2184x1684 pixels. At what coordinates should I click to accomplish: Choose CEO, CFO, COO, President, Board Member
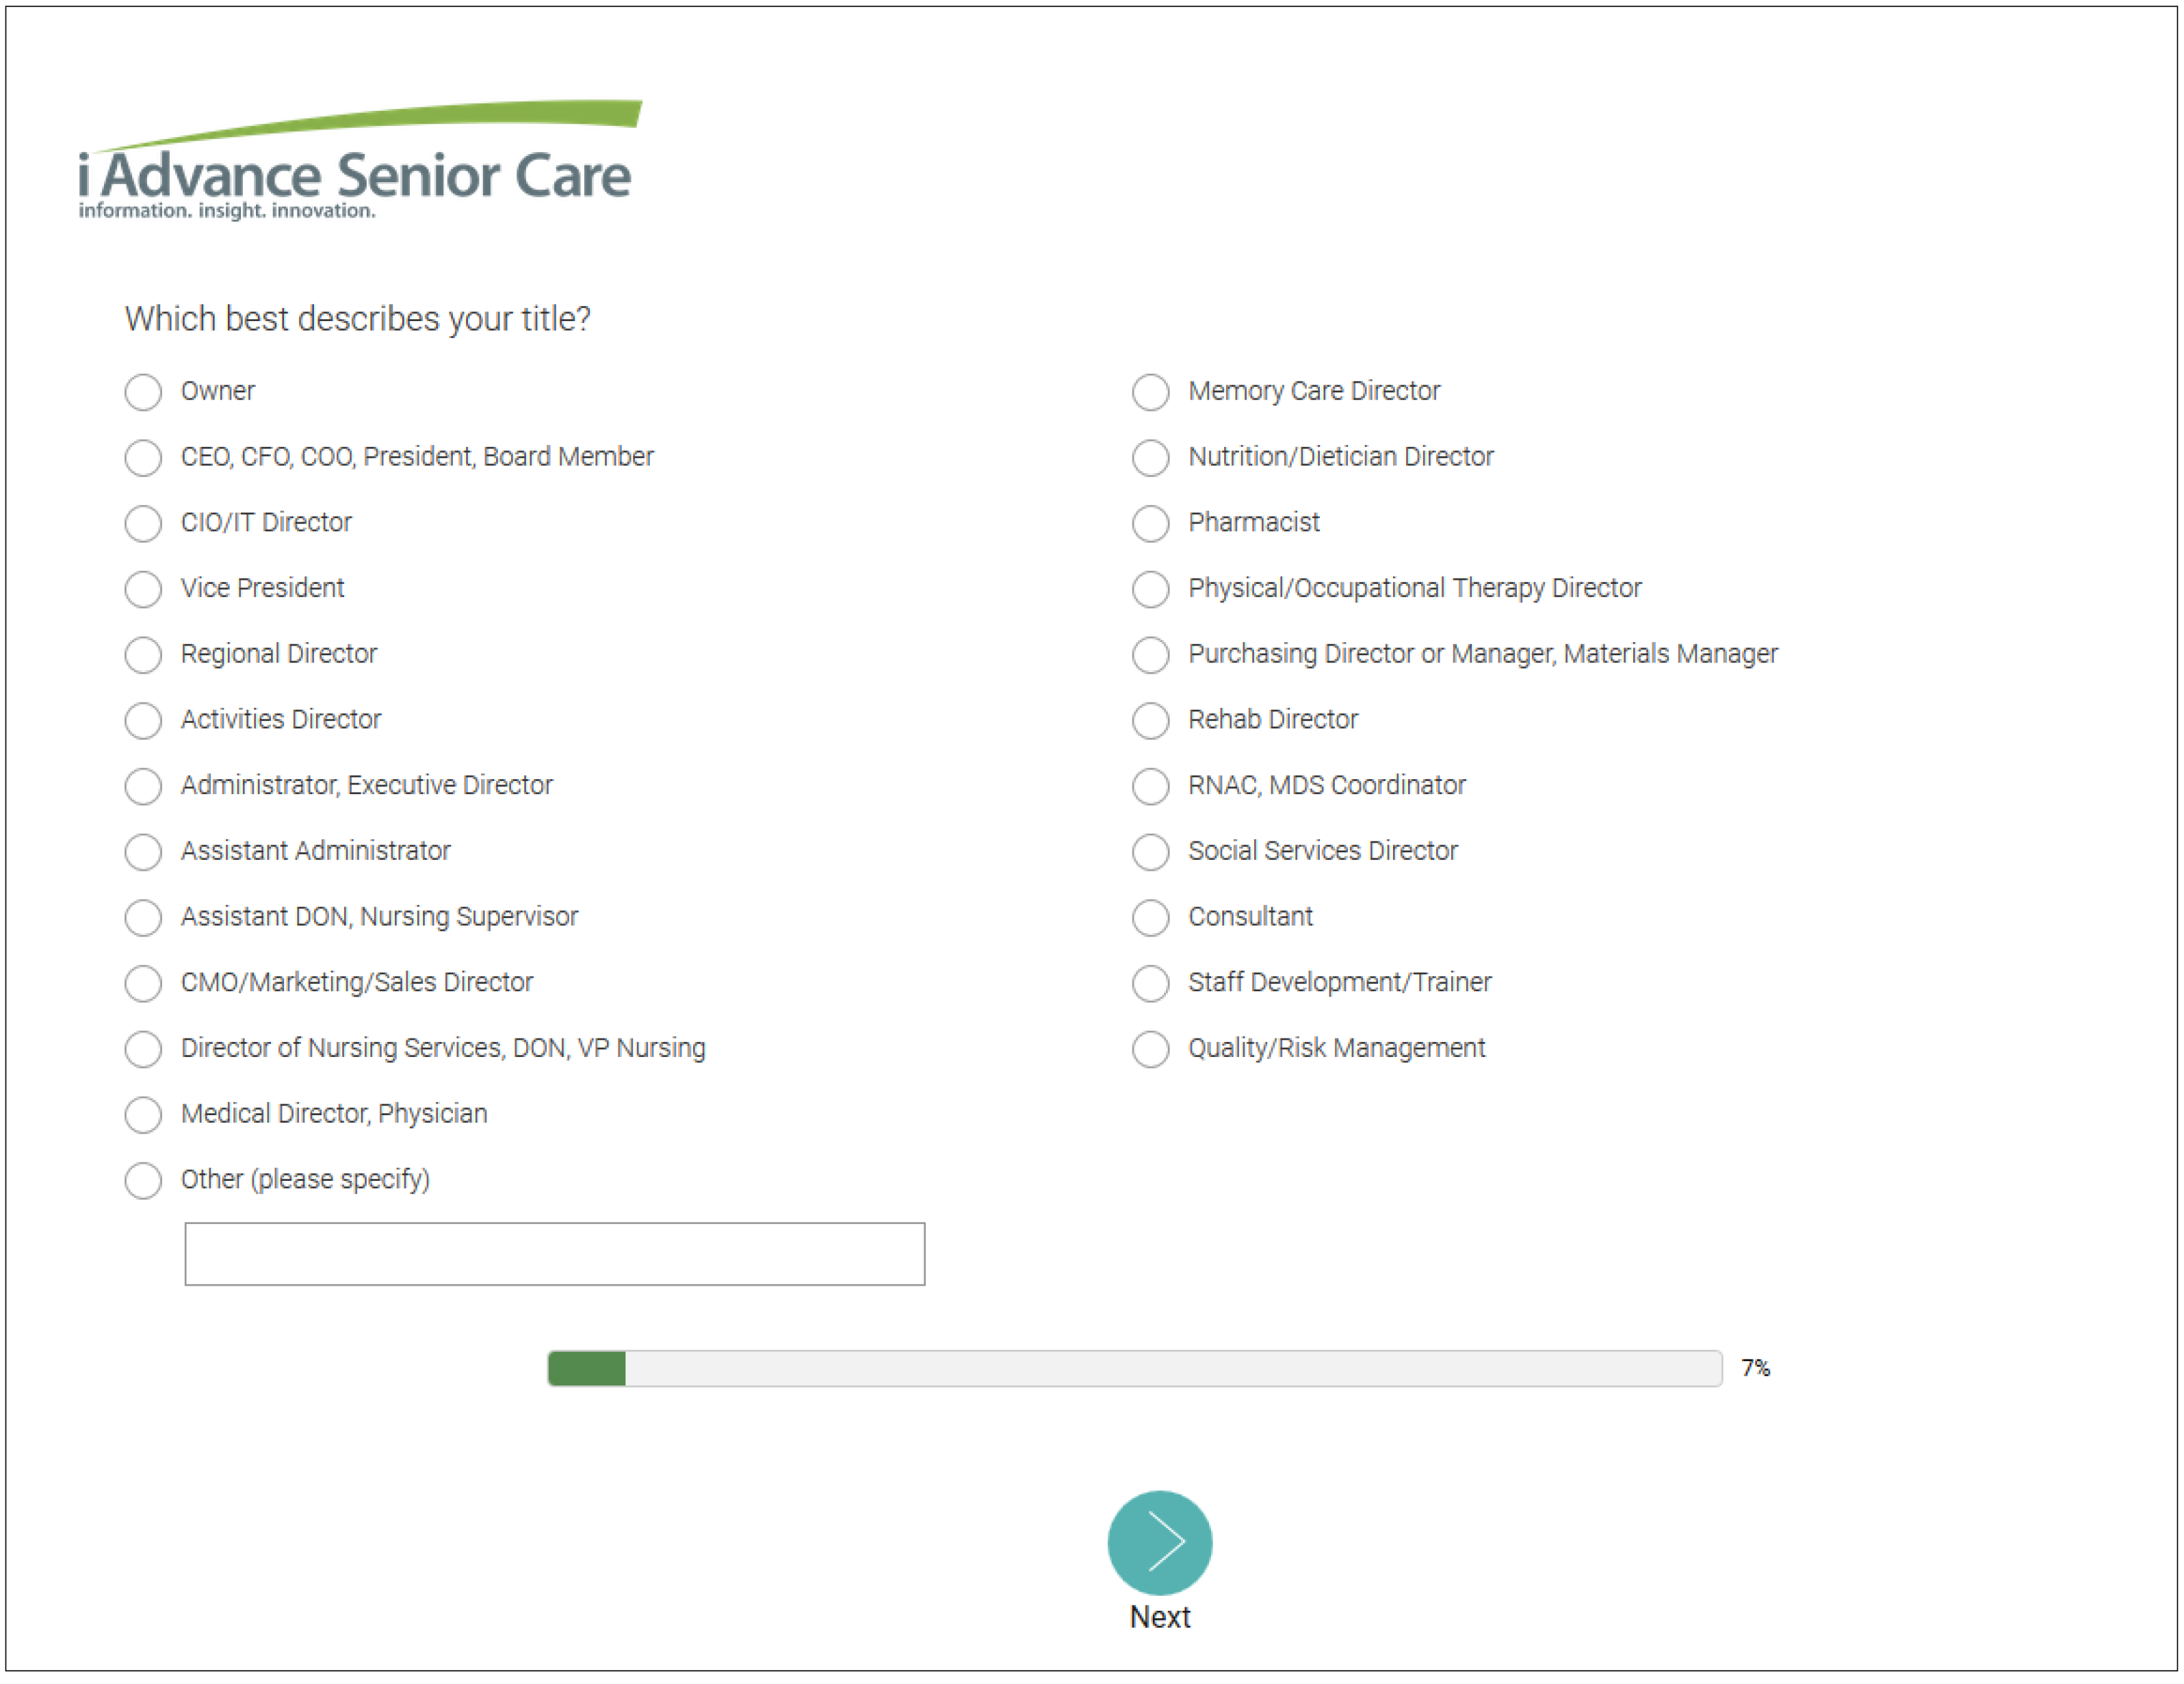coord(143,457)
